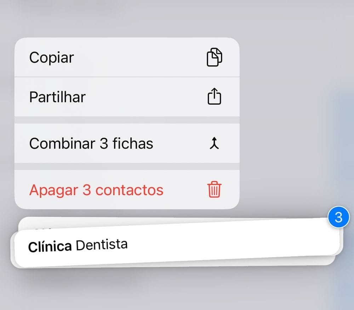Image resolution: width=354 pixels, height=310 pixels.
Task: Tap blurred area right of context menu
Action: [293, 113]
